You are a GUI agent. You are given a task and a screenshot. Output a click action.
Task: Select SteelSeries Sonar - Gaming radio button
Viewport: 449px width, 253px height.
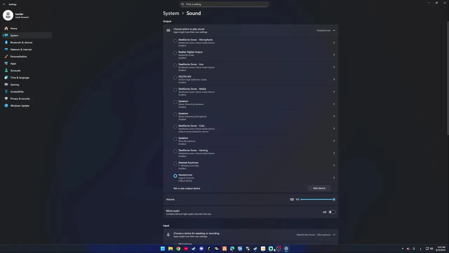tap(175, 151)
